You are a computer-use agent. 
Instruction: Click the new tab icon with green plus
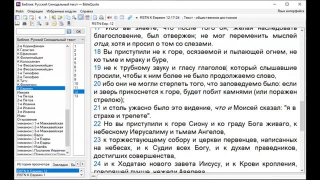point(25,17)
